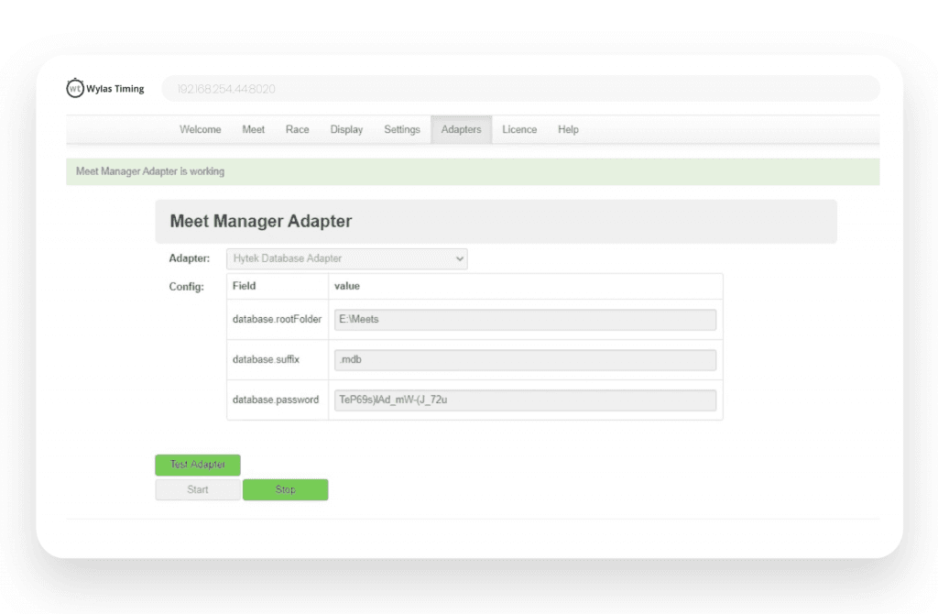
Task: Select the database.suffix value field
Action: tap(524, 359)
